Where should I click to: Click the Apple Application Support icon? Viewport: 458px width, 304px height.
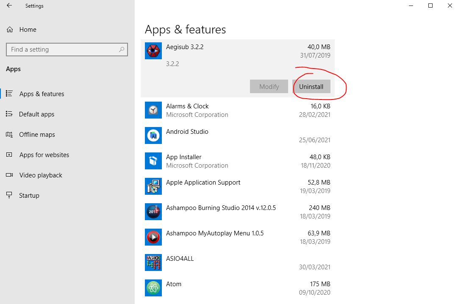coord(153,186)
